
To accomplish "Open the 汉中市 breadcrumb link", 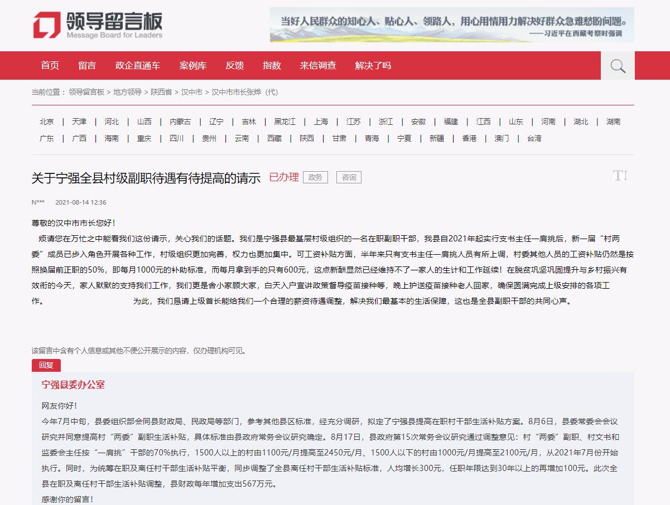I will pyautogui.click(x=191, y=93).
